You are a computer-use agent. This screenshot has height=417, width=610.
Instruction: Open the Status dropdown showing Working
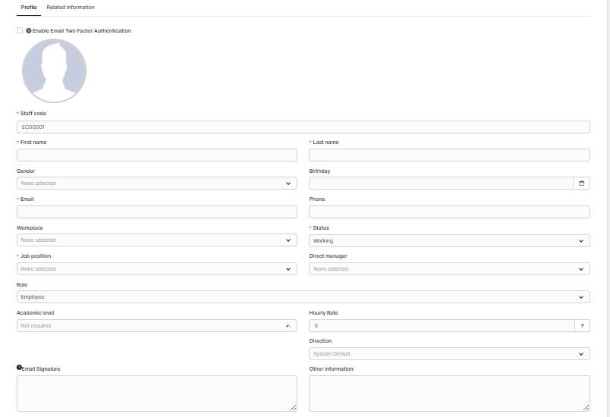click(449, 240)
